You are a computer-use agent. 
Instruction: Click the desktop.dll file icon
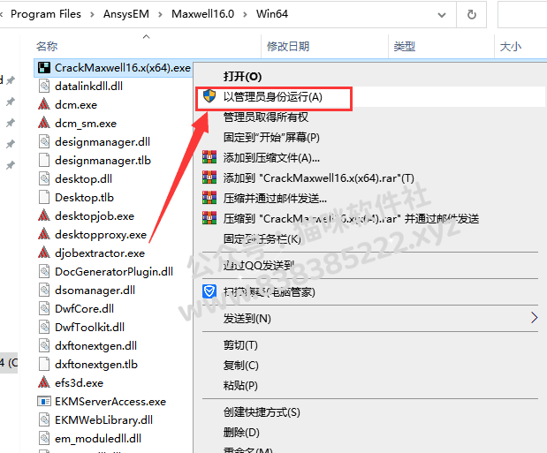pyautogui.click(x=44, y=179)
